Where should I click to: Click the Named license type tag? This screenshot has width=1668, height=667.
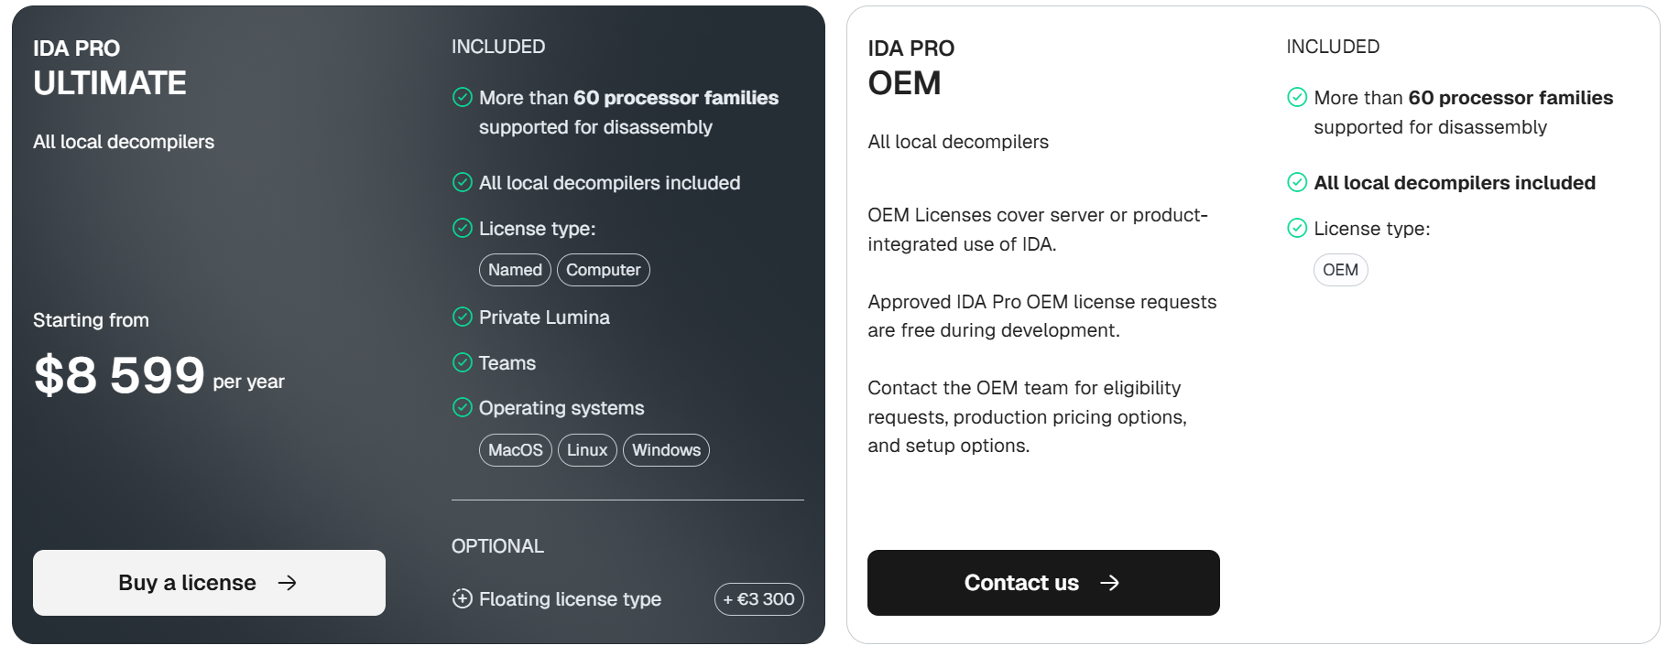[515, 270]
